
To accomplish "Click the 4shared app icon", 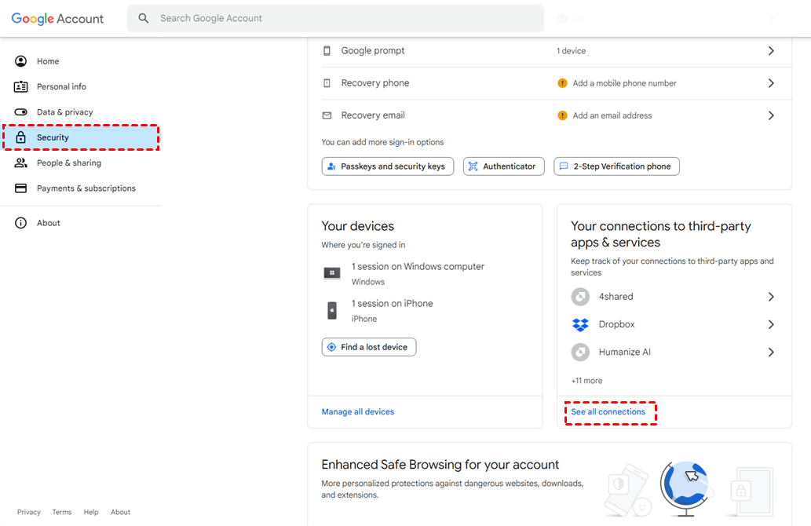I will pos(580,297).
